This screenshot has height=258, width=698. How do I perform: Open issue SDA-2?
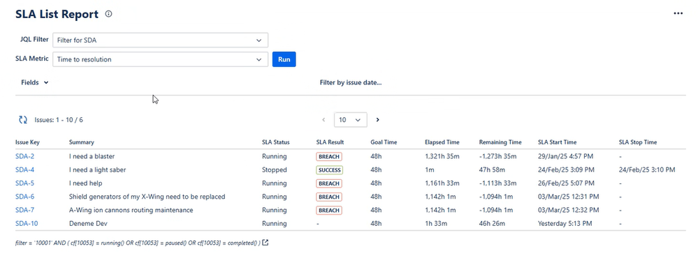click(x=25, y=156)
